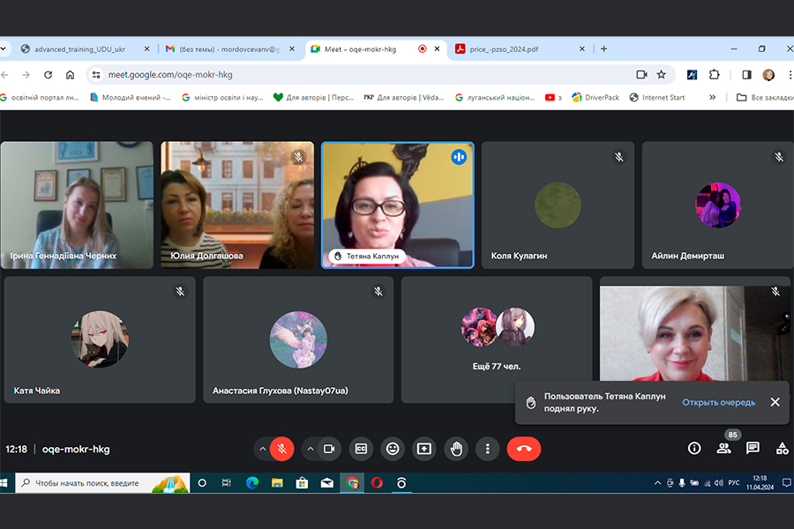Leave the call with red hang-up button
This screenshot has height=529, width=794.
(x=523, y=449)
